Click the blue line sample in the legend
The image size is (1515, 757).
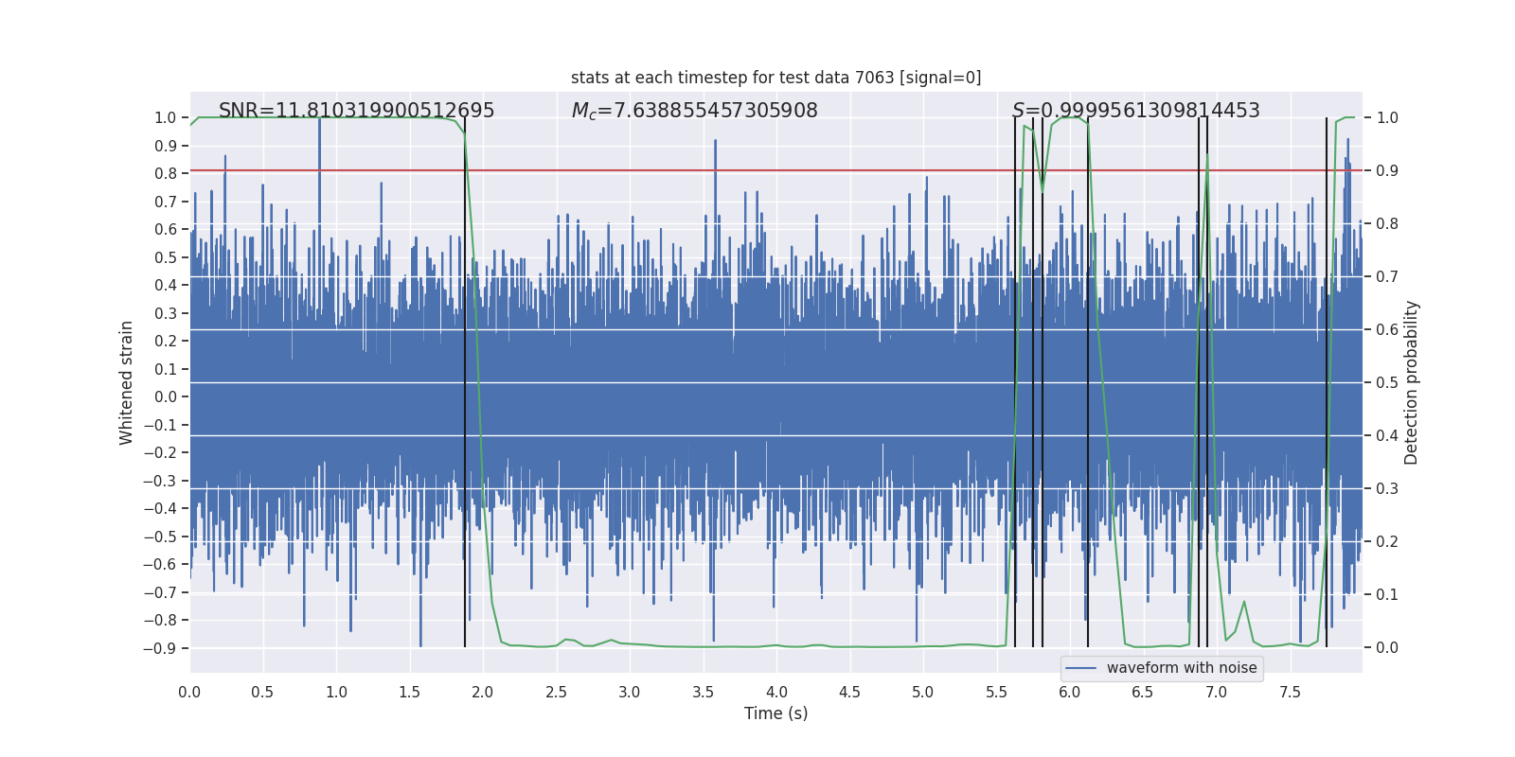point(1081,668)
